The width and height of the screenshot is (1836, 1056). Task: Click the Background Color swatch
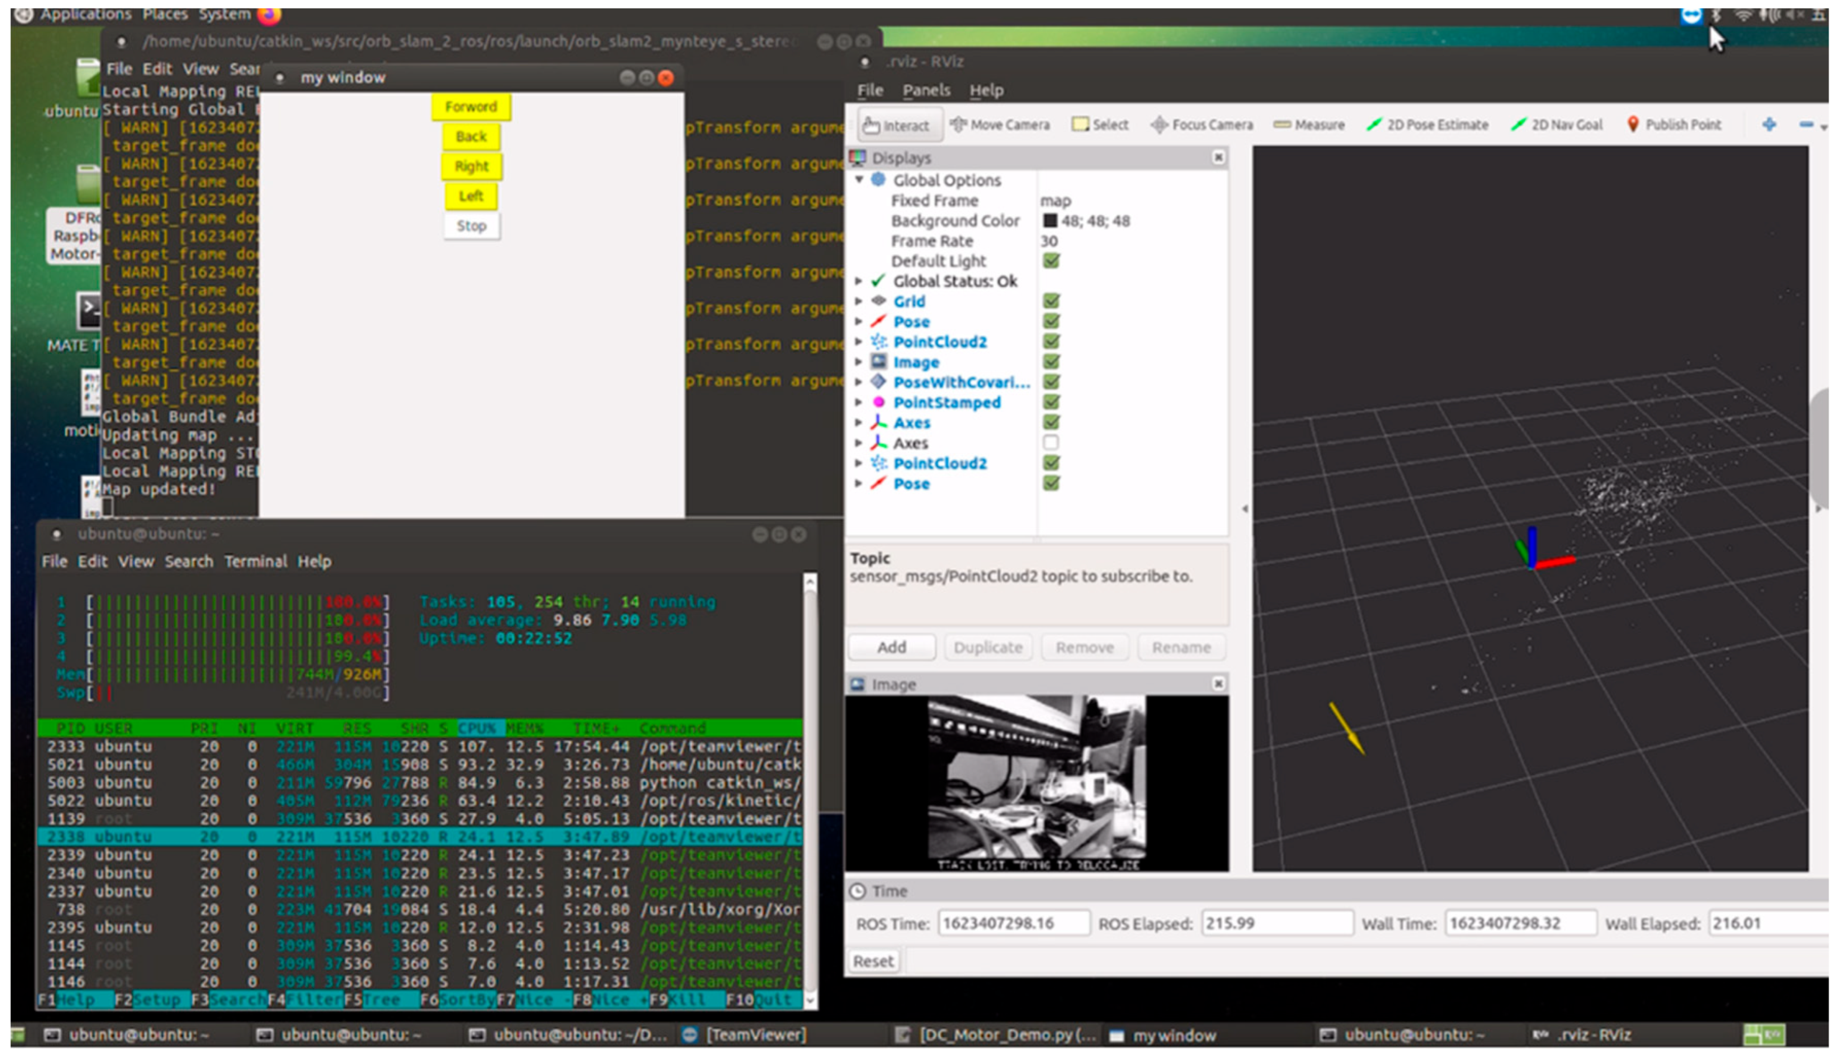click(x=1049, y=221)
